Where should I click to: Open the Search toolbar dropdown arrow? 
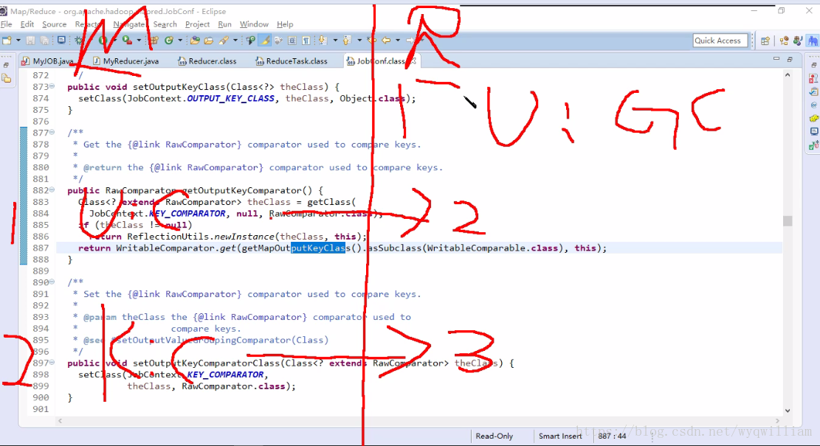point(235,41)
